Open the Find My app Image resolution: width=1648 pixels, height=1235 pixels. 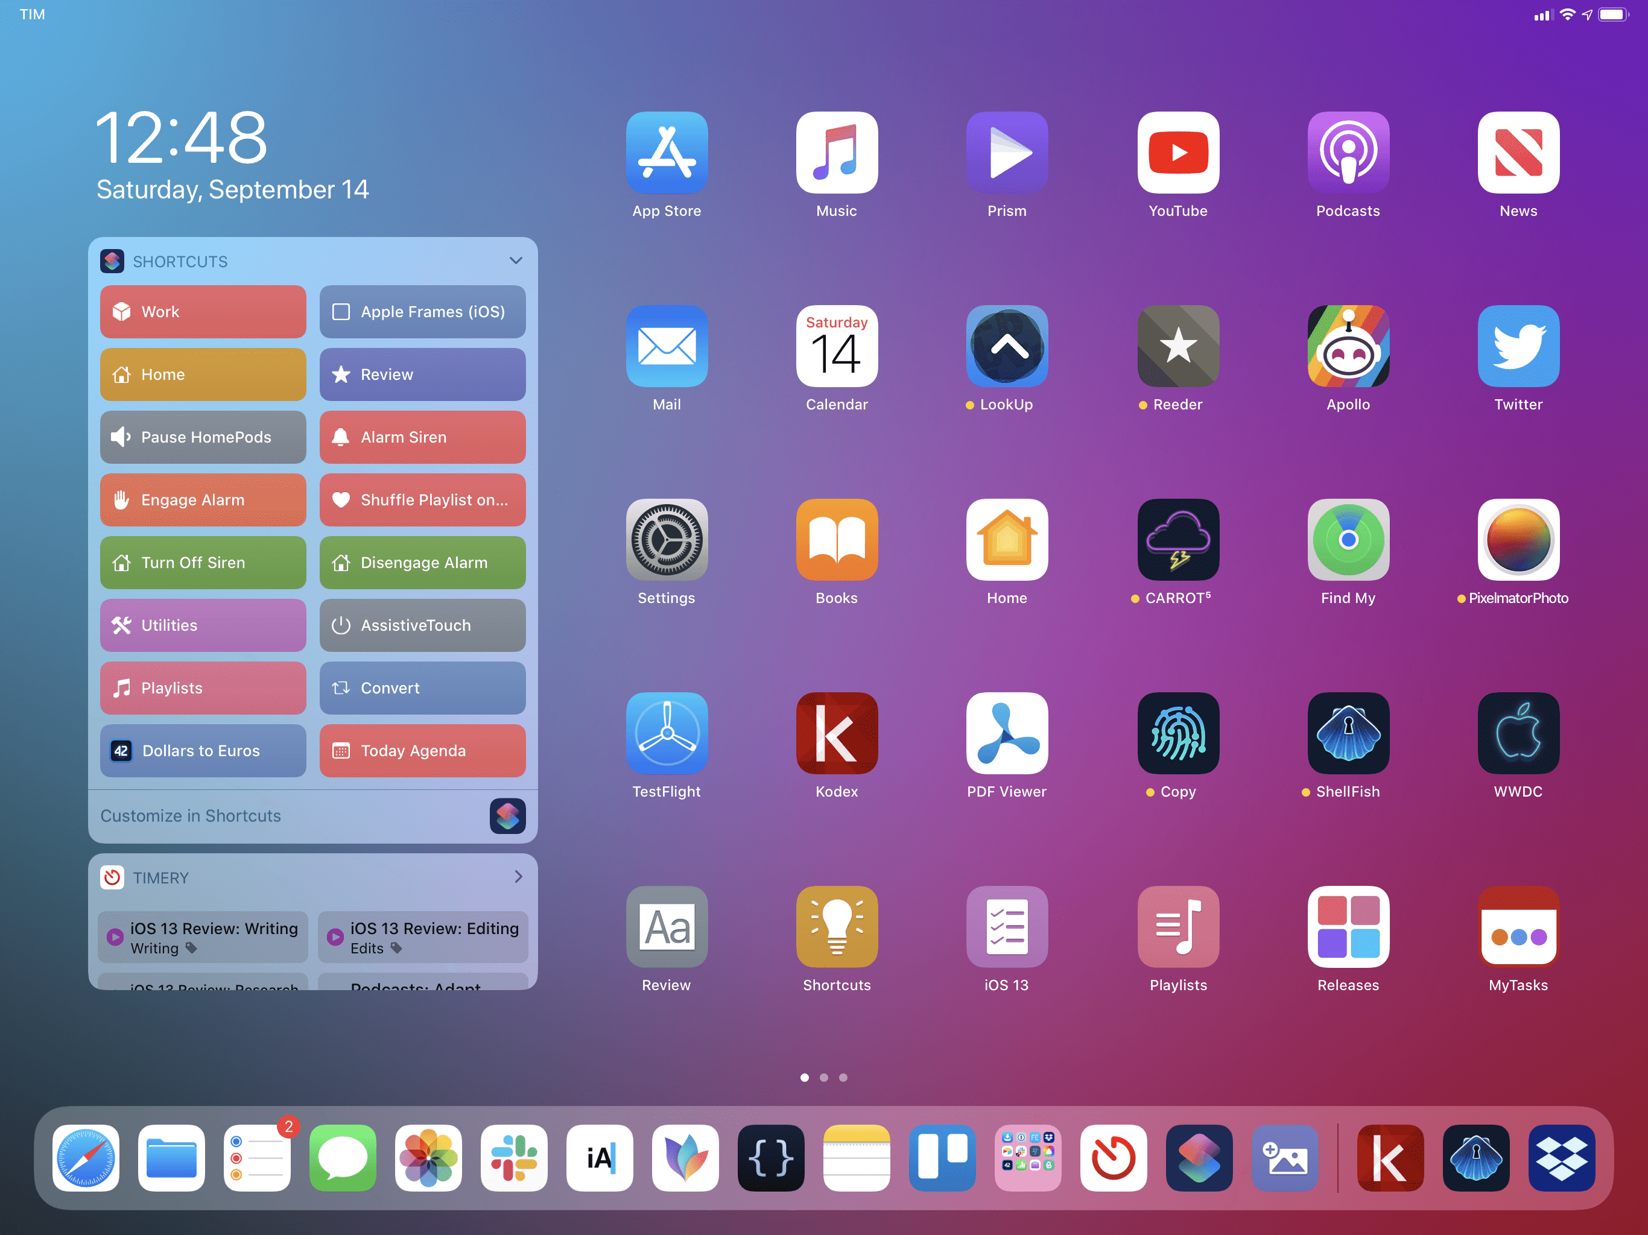[x=1348, y=540]
